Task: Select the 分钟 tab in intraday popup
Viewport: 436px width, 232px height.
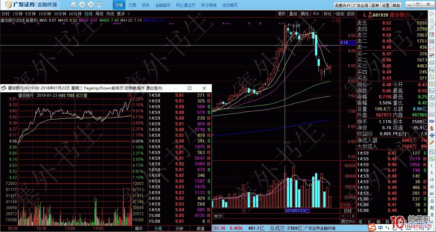Action: (179, 228)
